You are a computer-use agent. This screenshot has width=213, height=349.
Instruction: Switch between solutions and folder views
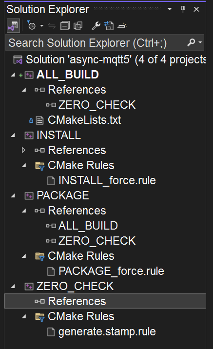[13, 26]
